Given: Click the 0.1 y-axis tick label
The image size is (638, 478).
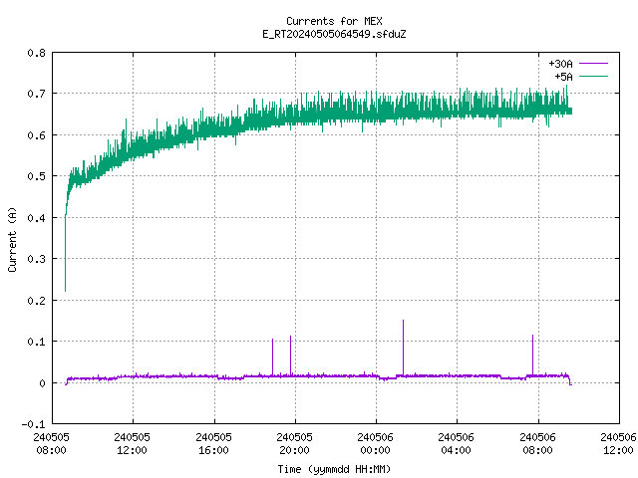Looking at the screenshot, I should (x=36, y=342).
